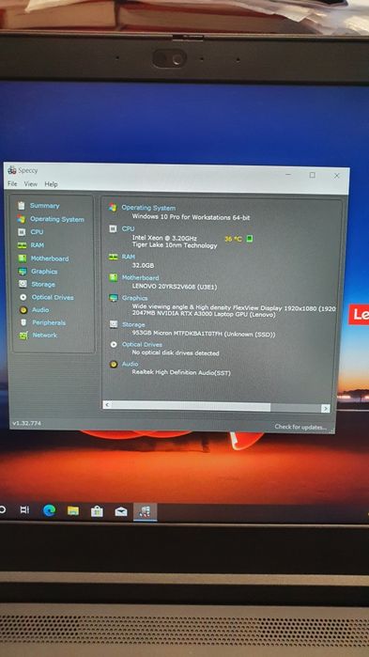Click the Motherboard icon beside the heading

pyautogui.click(x=113, y=277)
